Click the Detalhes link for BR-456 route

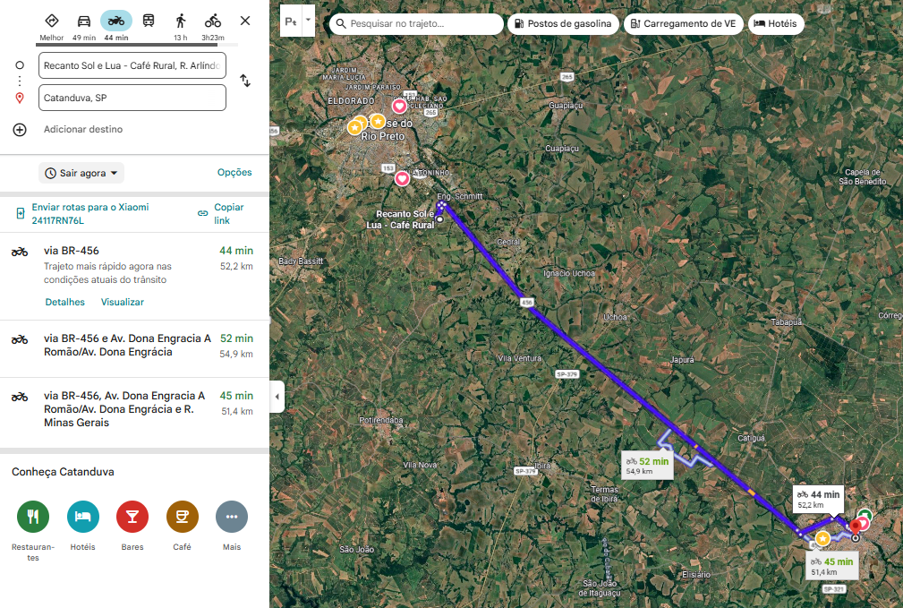tap(65, 303)
